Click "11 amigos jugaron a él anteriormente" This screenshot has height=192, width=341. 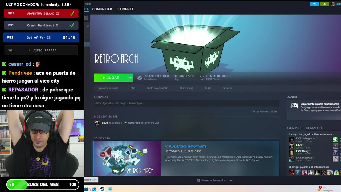point(308,167)
